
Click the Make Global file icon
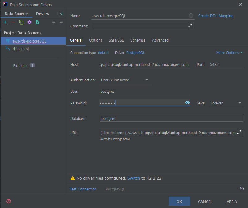pyautogui.click(x=37, y=22)
